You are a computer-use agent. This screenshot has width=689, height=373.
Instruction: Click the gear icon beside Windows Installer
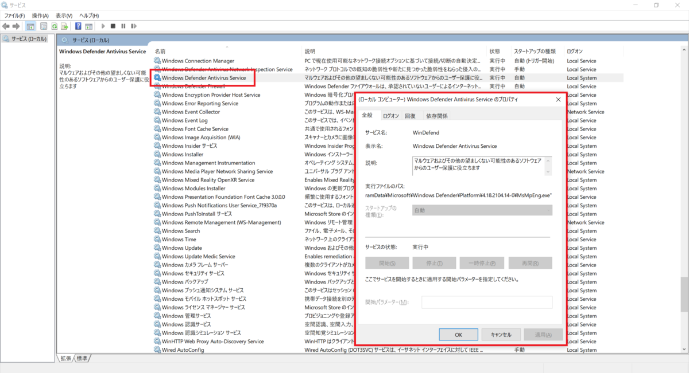[157, 154]
